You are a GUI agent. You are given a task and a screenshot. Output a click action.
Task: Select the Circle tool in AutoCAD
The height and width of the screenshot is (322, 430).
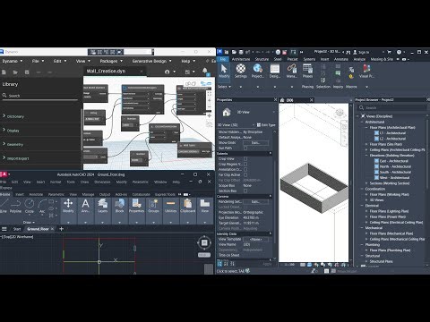click(30, 206)
